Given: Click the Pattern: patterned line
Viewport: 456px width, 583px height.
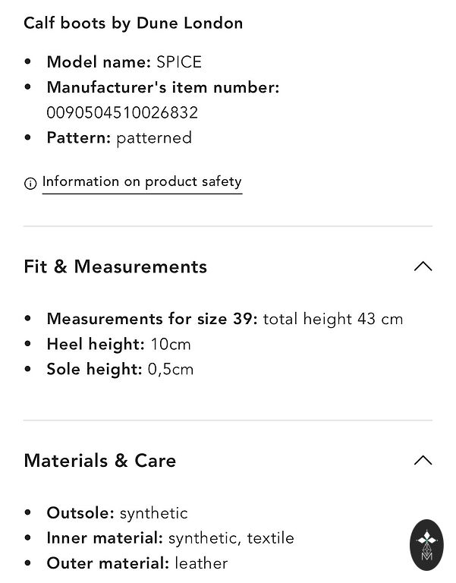Looking at the screenshot, I should pyautogui.click(x=119, y=137).
